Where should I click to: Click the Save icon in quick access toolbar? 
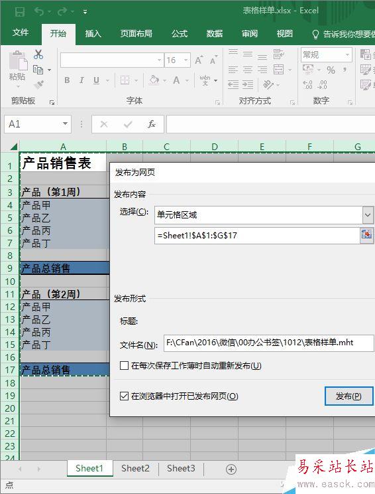(20, 12)
